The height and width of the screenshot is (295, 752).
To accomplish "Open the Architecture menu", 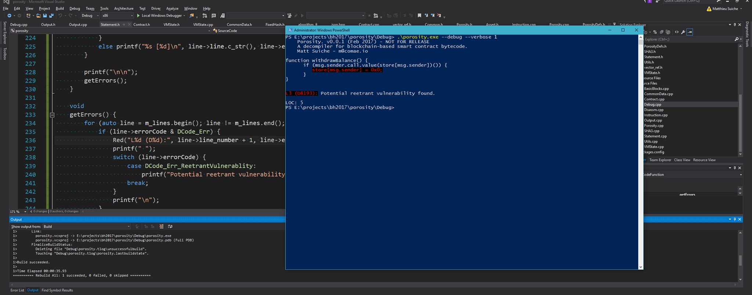I will [124, 8].
